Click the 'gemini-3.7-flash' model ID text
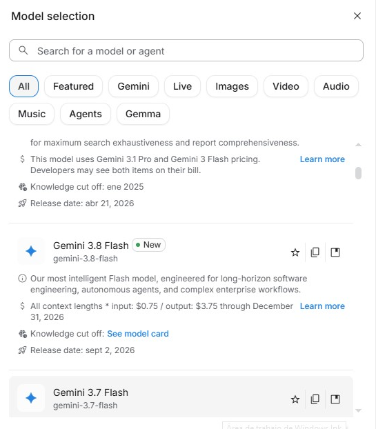Screen dimensions: 376x429 (x=85, y=406)
